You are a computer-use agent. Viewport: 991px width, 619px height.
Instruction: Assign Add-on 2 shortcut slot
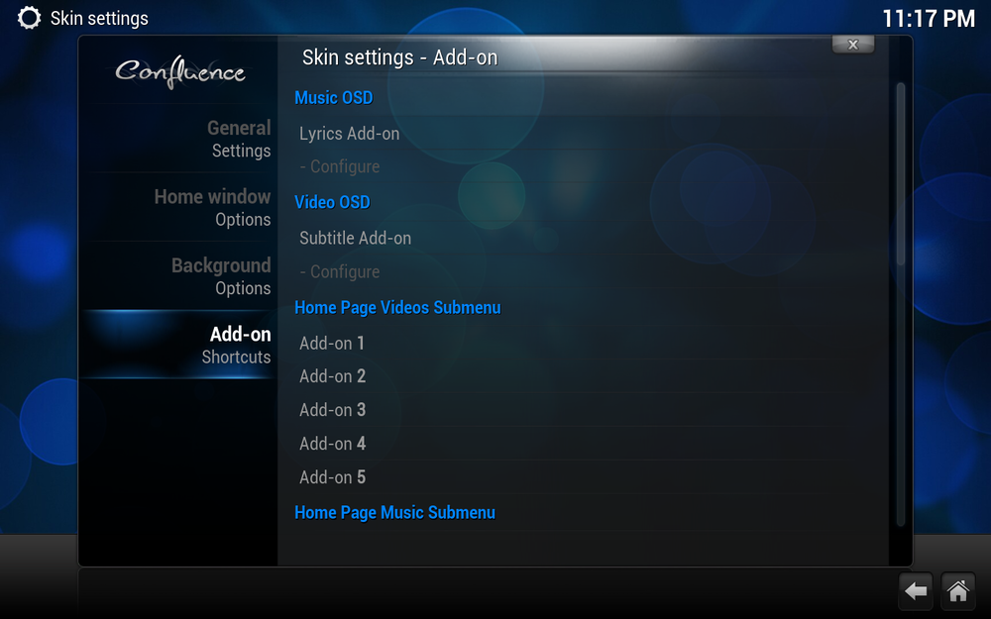tap(332, 376)
